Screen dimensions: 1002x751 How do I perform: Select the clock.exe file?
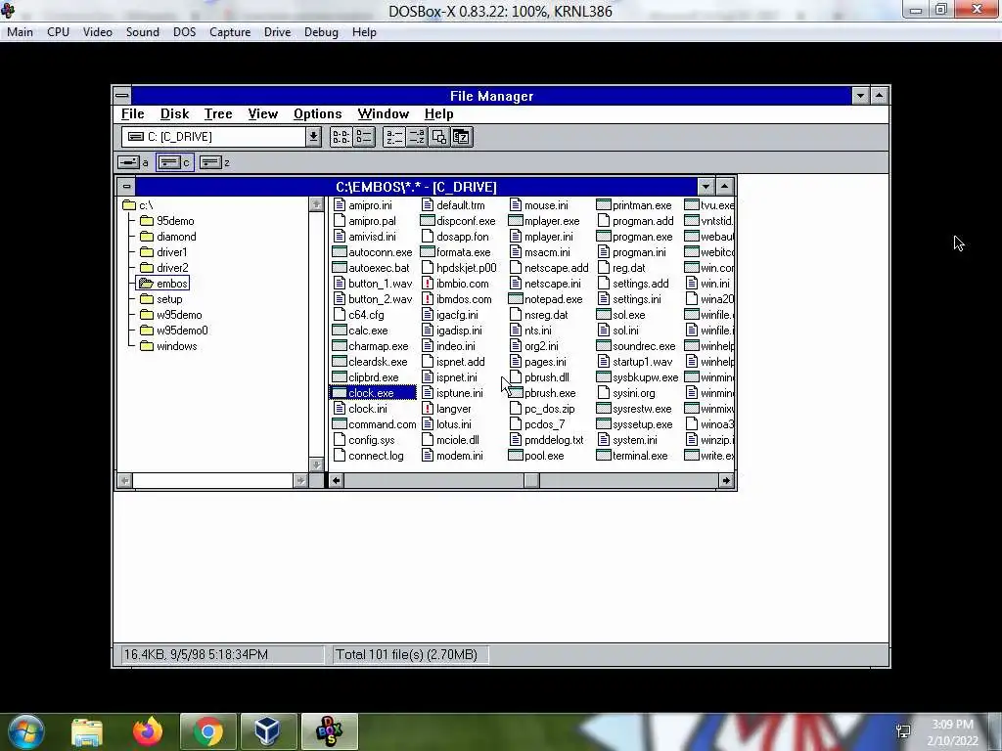coord(372,393)
